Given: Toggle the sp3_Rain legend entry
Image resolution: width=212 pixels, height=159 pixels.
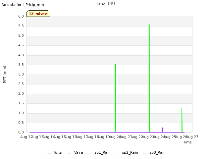Looking at the screenshot, I should coord(154,153).
